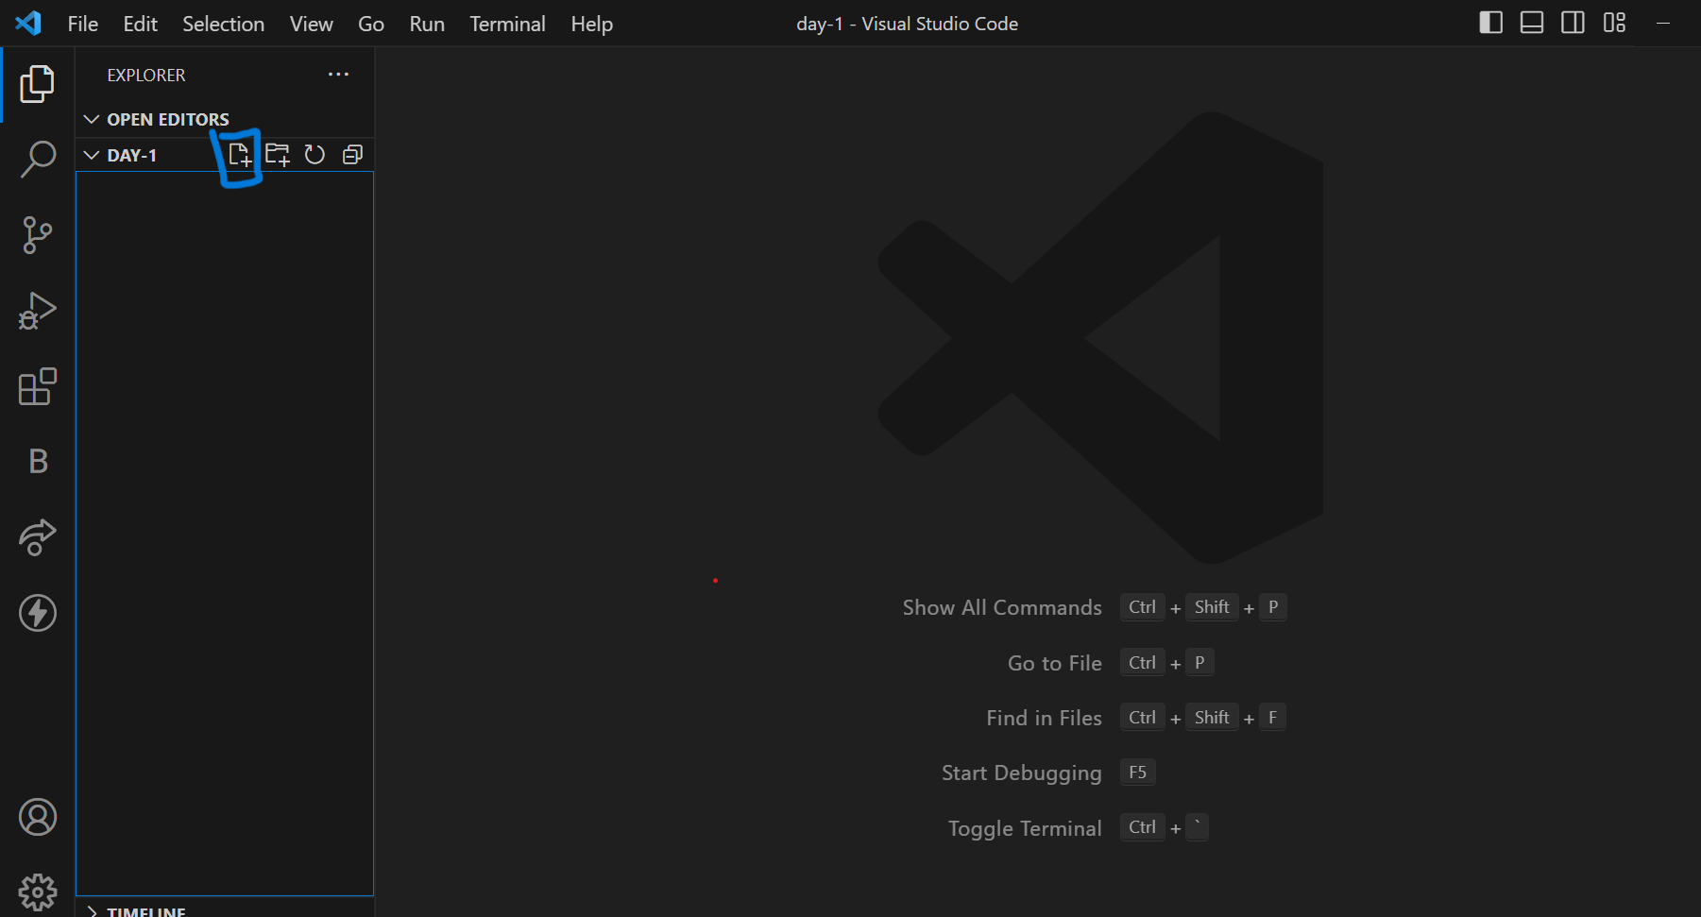Collapse all folders in Explorer
This screenshot has width=1701, height=917.
352,154
